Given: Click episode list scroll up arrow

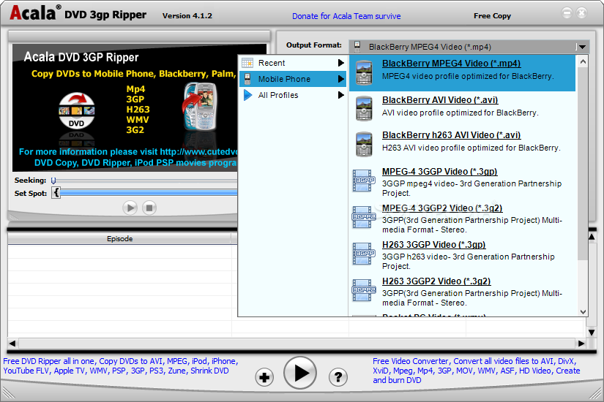Looking at the screenshot, I should pyautogui.click(x=592, y=237).
